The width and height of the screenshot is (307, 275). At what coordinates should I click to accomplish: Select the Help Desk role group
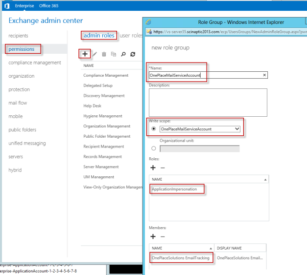click(92, 106)
